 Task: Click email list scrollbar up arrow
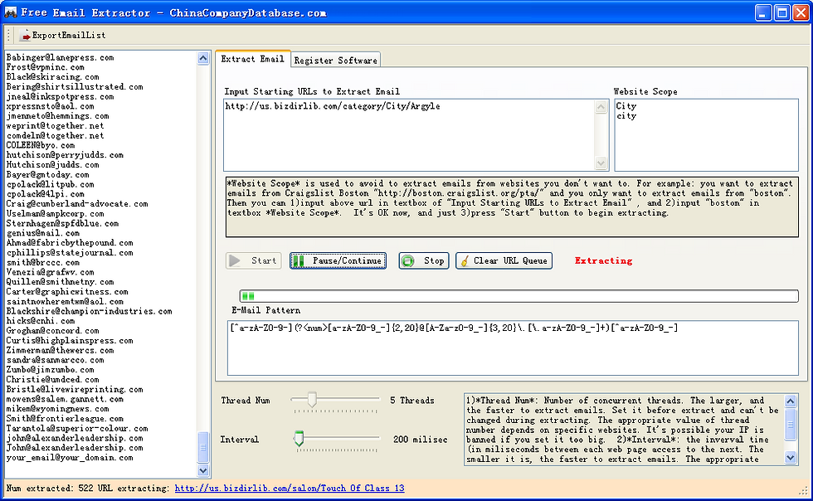pos(203,58)
